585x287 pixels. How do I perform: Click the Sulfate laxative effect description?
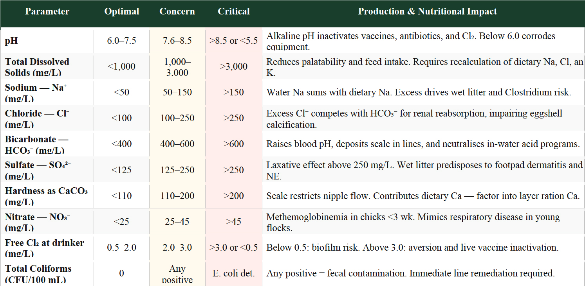pos(424,170)
